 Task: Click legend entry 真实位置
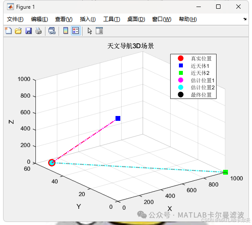point(201,58)
